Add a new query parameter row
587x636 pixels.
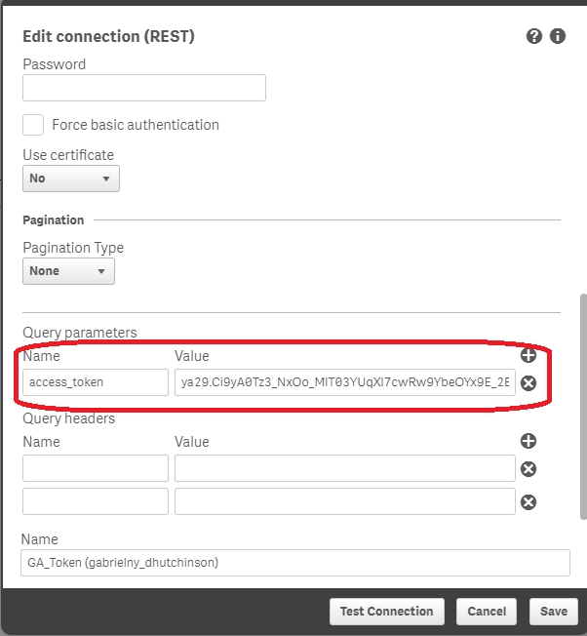click(x=528, y=355)
